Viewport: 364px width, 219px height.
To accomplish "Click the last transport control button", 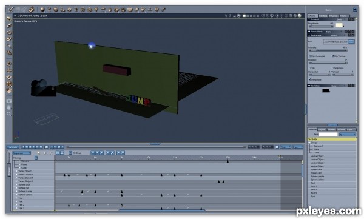I will pyautogui.click(x=41, y=147).
